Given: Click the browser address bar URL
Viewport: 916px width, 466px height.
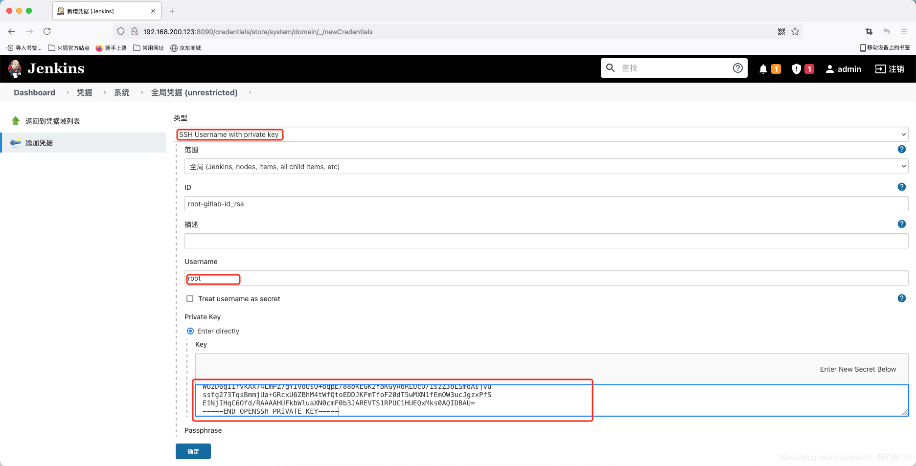Looking at the screenshot, I should click(x=258, y=32).
